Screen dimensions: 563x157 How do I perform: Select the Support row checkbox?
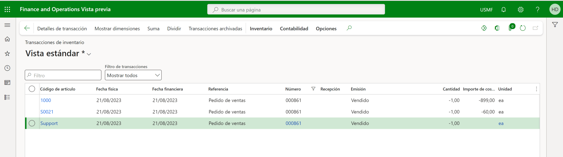pos(32,123)
